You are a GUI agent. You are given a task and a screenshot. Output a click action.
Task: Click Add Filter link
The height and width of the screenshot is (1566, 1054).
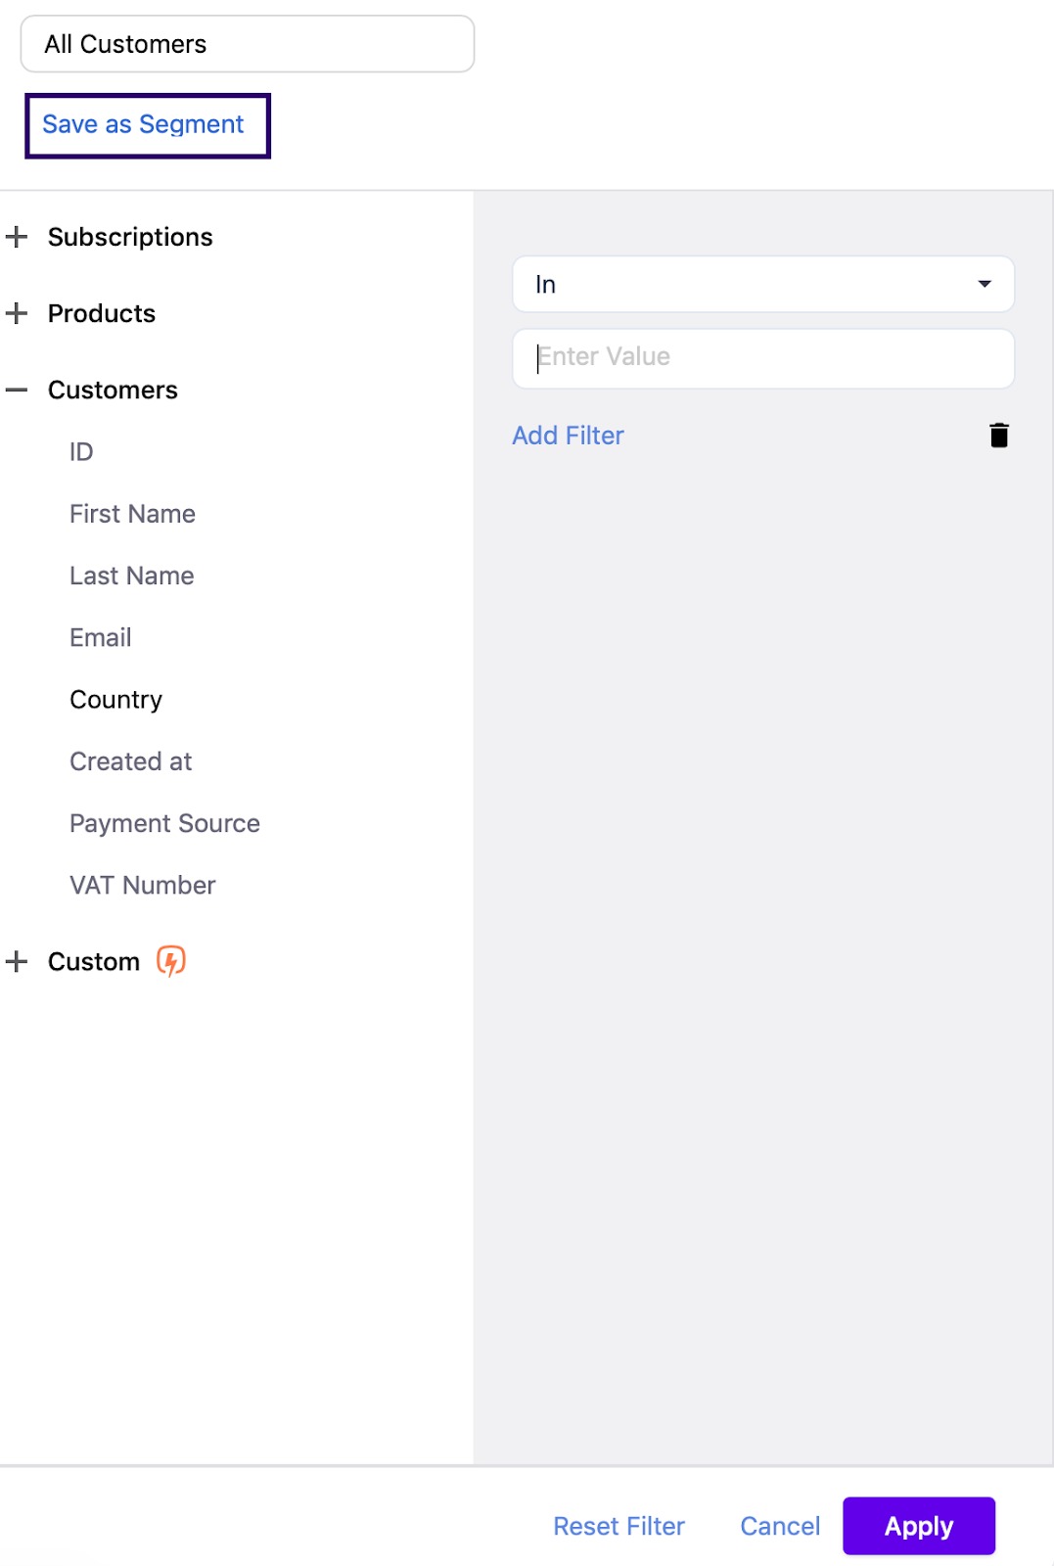pos(568,436)
